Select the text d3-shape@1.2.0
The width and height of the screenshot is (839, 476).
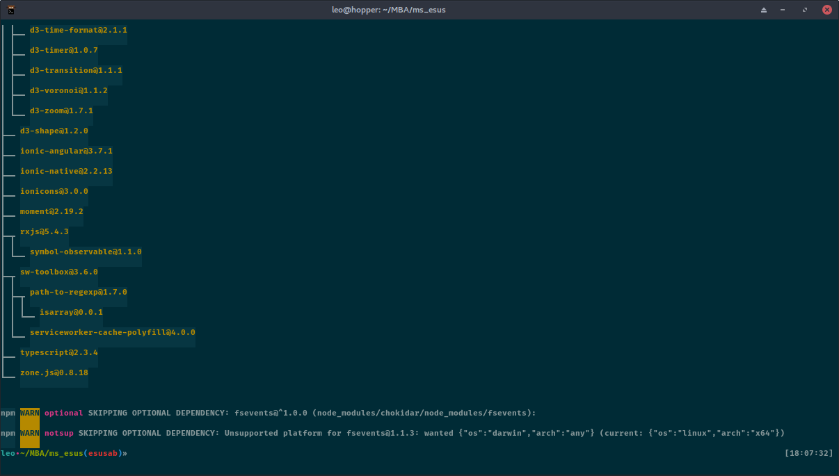tap(54, 131)
